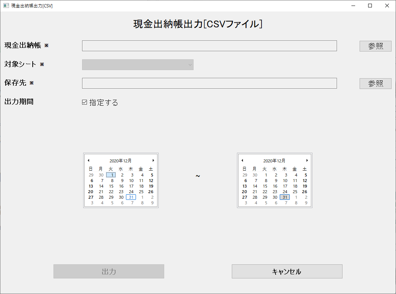Click 参照 button next to 保存先 field
Viewport: 396px width, 294px height.
click(375, 83)
